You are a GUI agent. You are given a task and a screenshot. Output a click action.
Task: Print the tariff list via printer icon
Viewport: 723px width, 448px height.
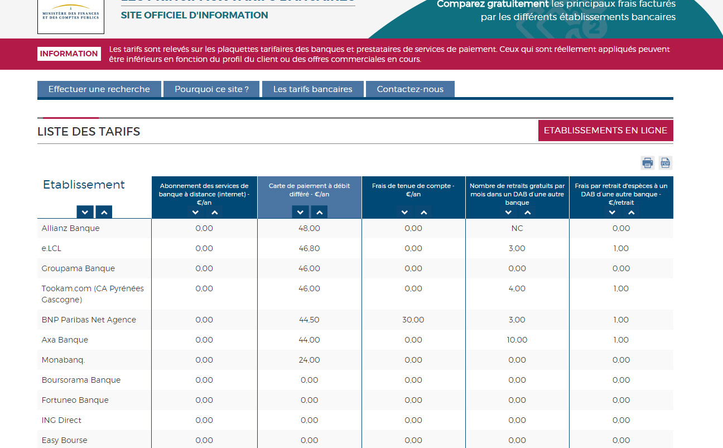point(648,163)
